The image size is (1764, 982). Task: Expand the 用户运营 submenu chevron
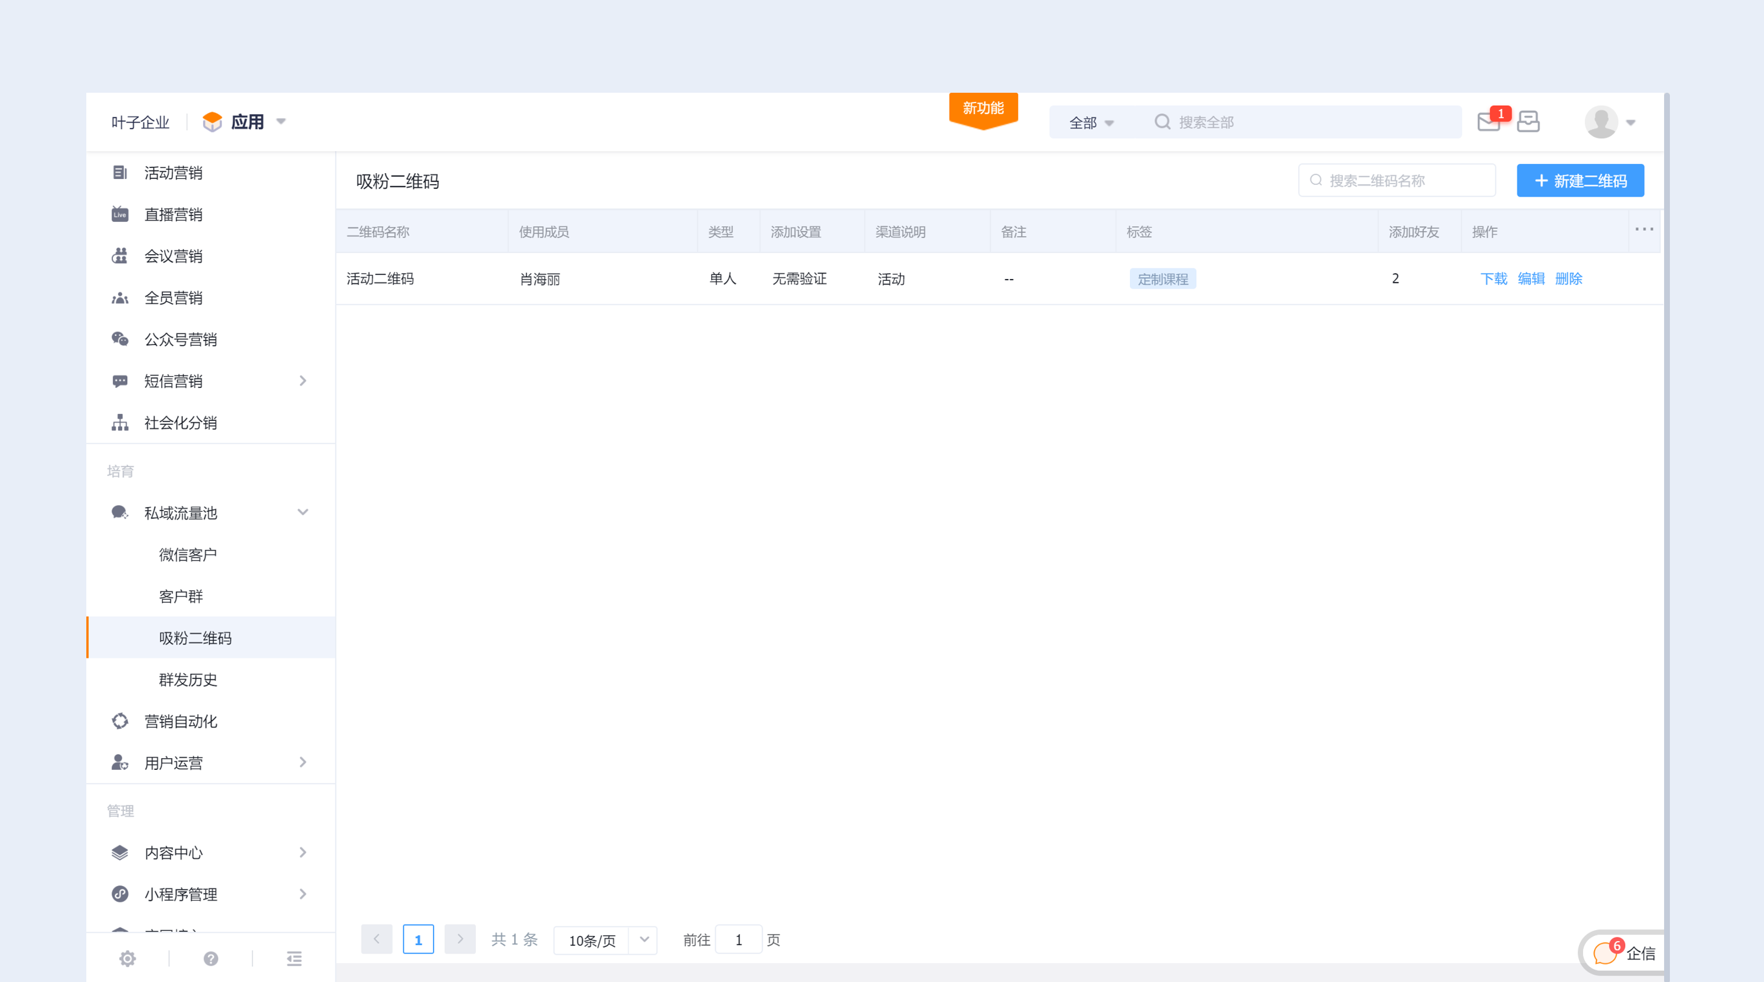[x=302, y=762]
